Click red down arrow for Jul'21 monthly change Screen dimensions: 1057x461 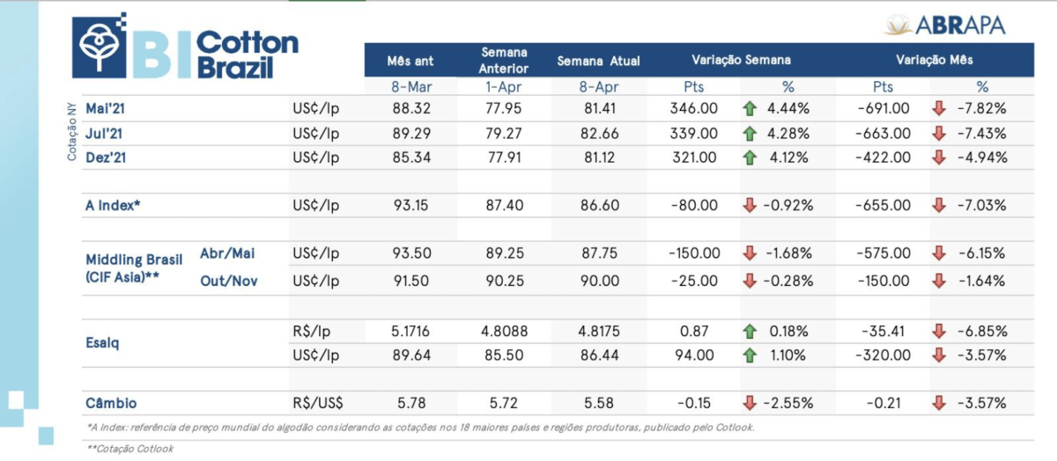(x=939, y=134)
